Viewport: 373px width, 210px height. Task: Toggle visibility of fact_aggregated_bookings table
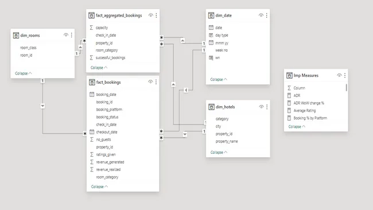click(150, 15)
